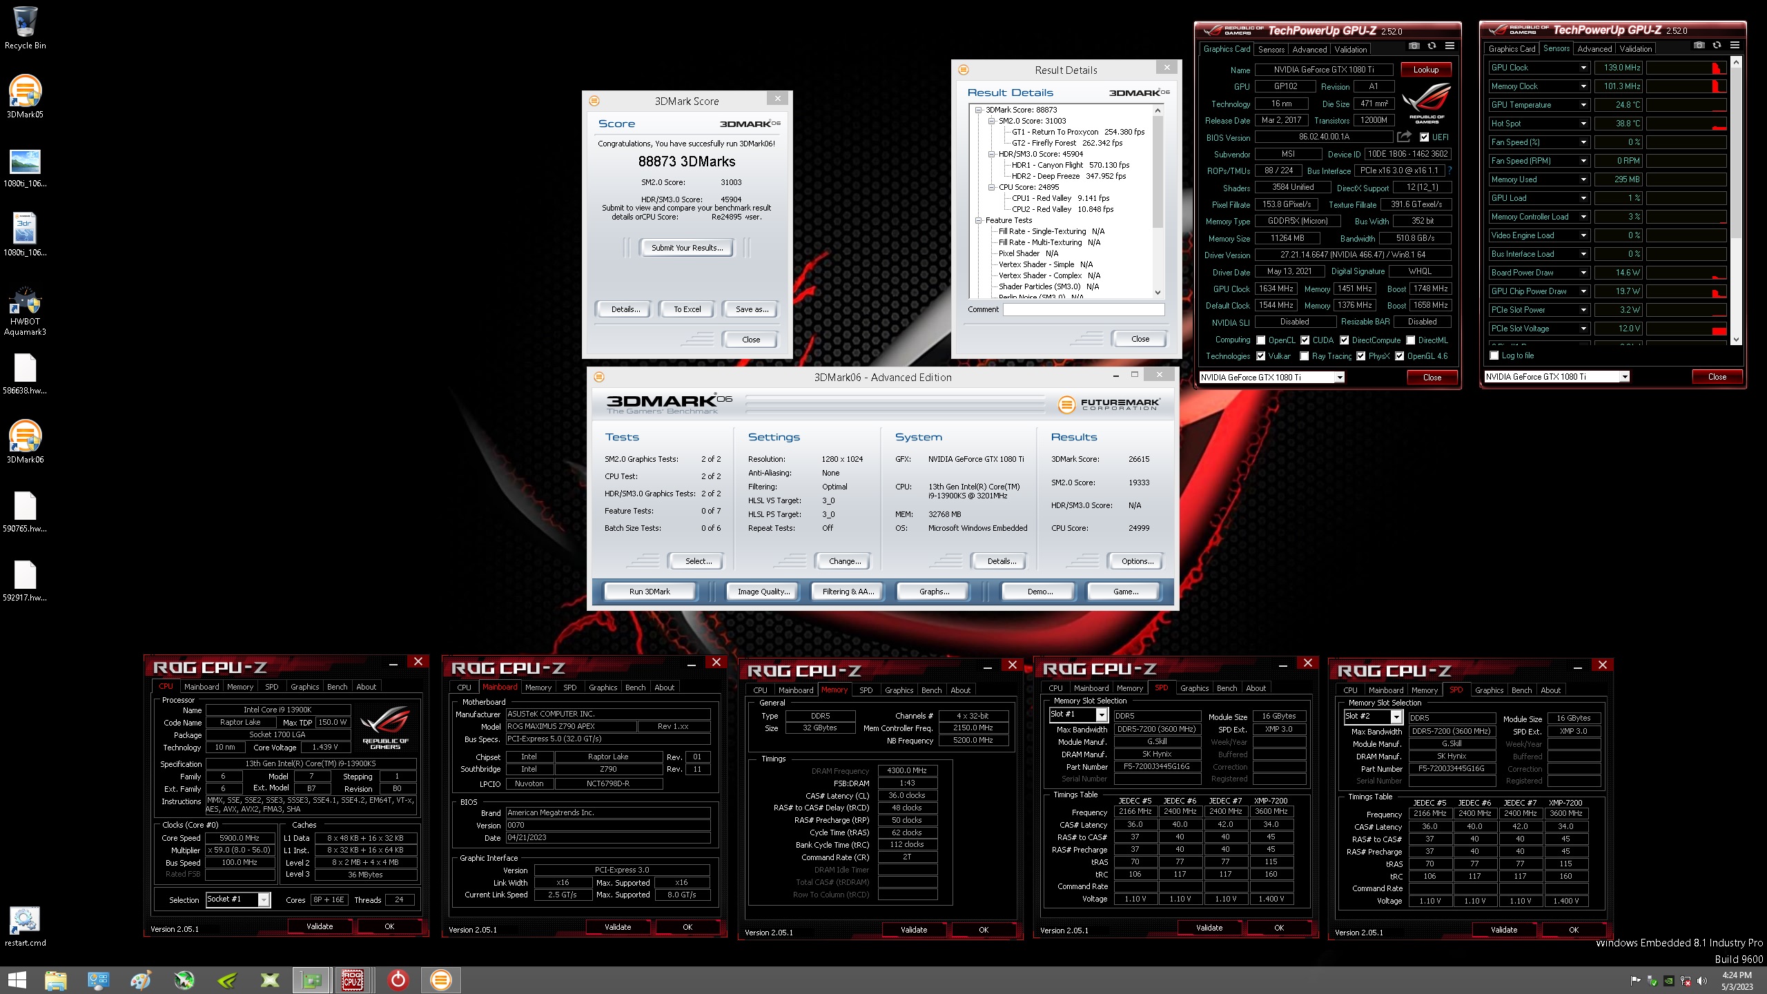Switch to Validation tab in GPU-Z Sensors window
This screenshot has width=1767, height=994.
point(1635,49)
